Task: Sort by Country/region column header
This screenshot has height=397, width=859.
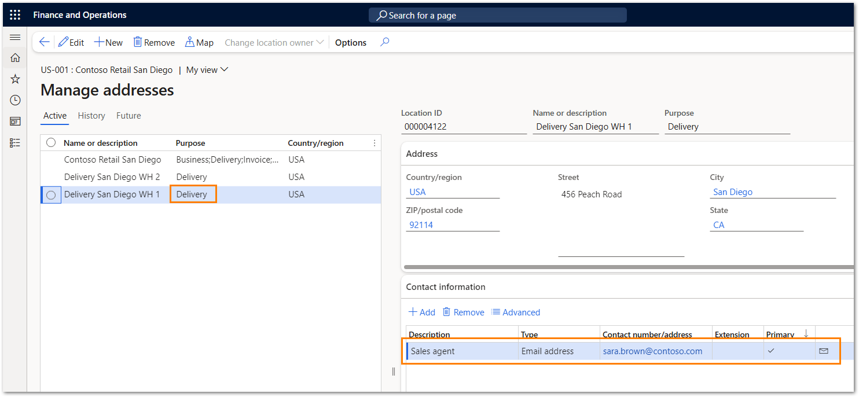Action: [x=315, y=143]
